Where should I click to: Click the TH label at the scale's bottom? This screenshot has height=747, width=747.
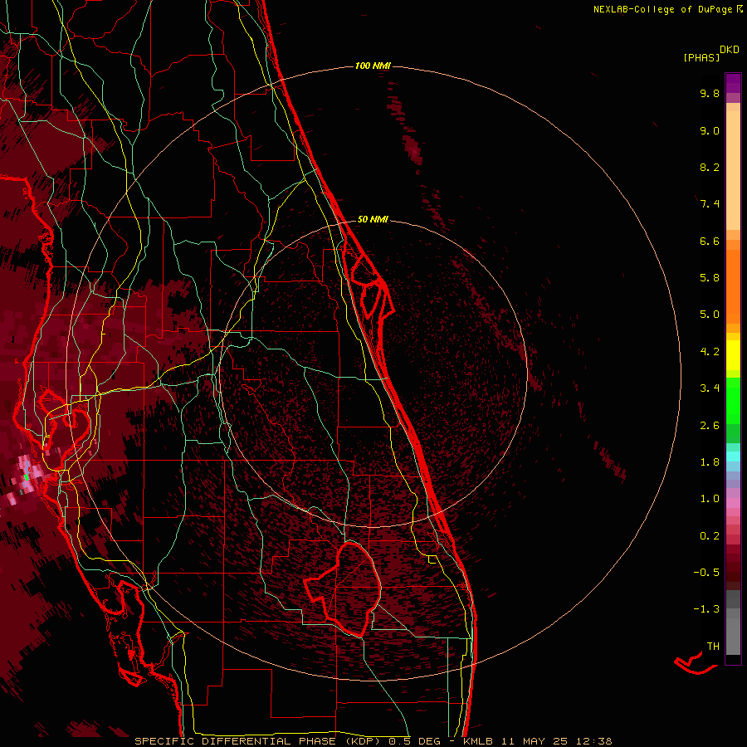[x=713, y=647]
